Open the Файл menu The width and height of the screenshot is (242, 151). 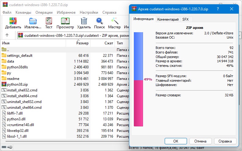click(x=7, y=12)
